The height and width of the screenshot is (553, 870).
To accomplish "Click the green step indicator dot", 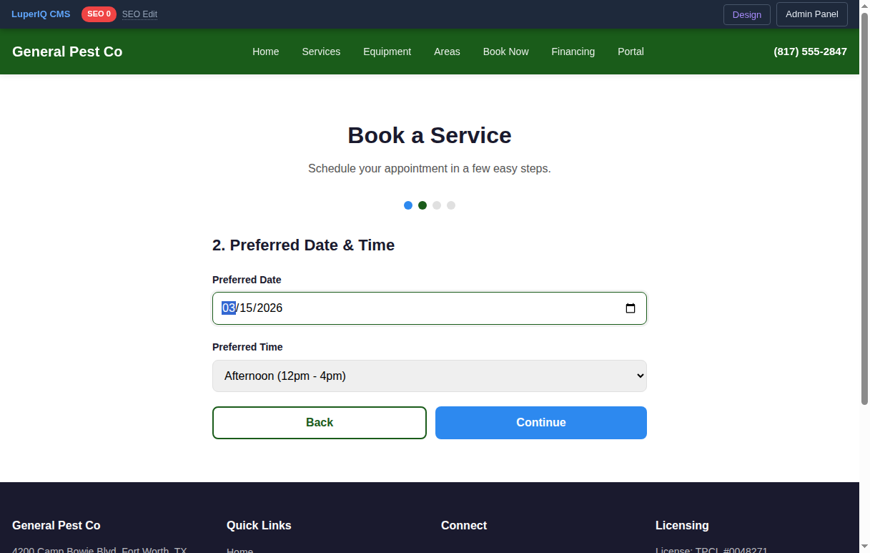I will [x=422, y=205].
